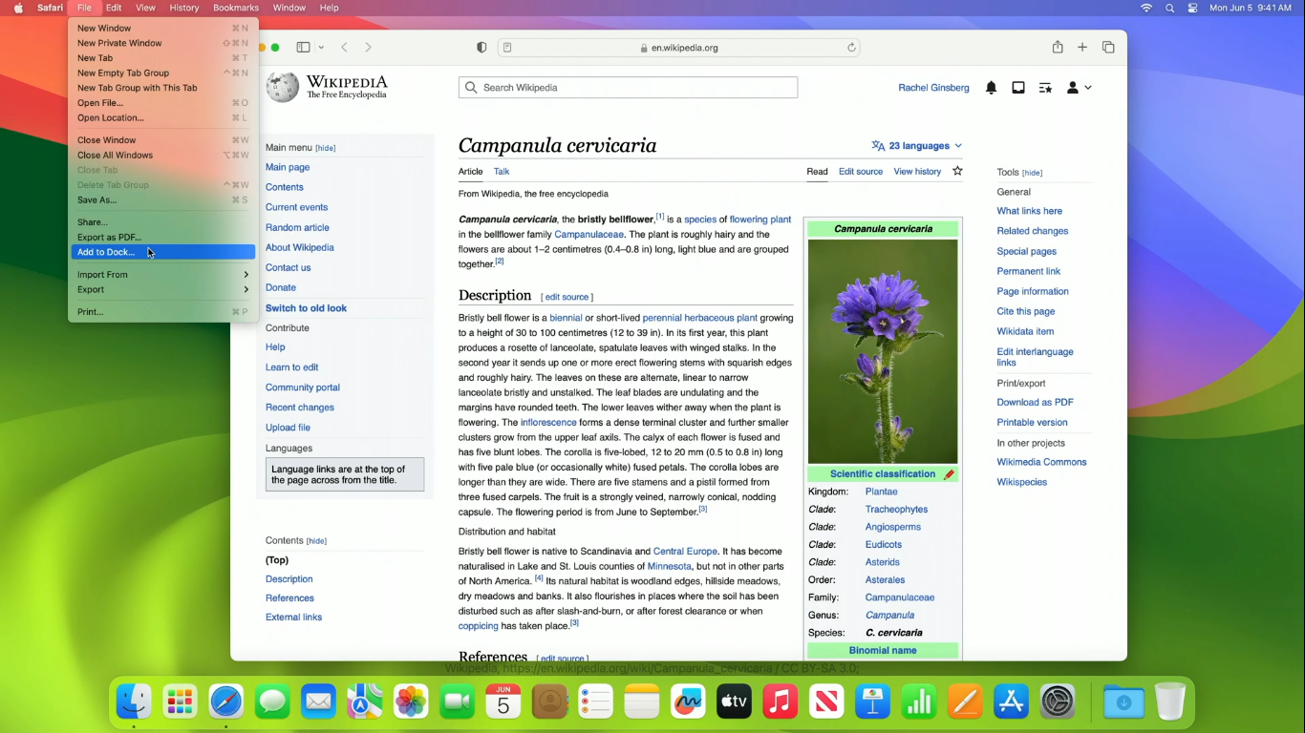The height and width of the screenshot is (733, 1305).
Task: Open Messages from the Dock
Action: [x=272, y=702]
